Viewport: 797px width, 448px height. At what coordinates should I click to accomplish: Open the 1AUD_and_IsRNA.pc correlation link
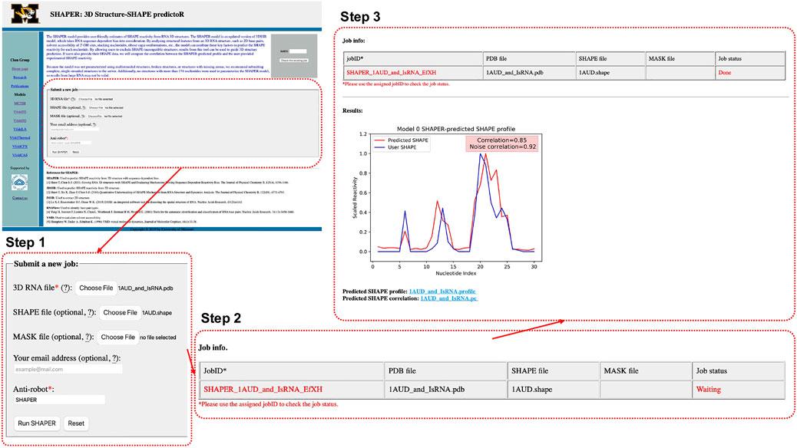(449, 298)
